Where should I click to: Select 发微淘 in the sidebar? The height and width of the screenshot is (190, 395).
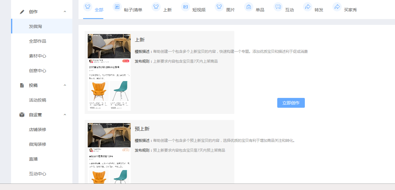[42, 26]
